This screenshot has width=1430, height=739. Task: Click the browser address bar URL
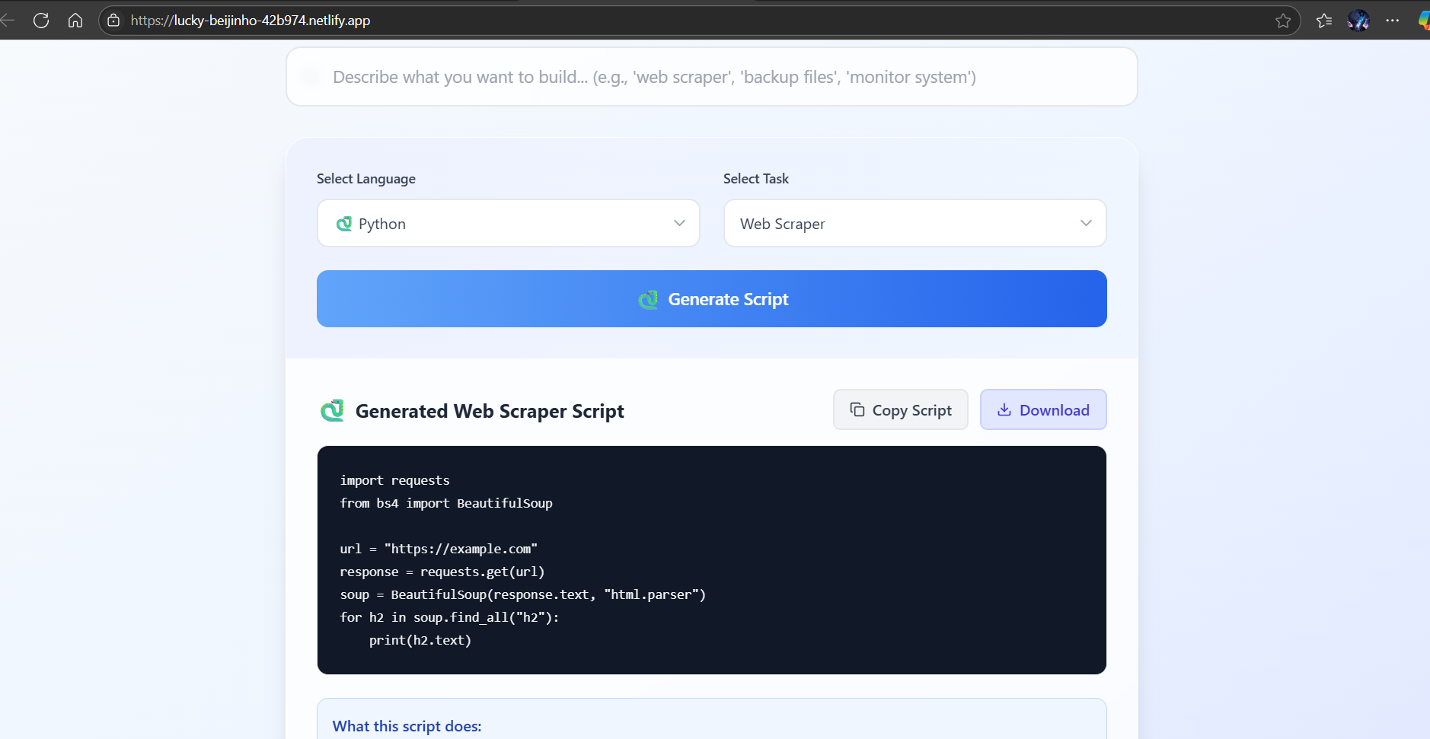point(251,21)
